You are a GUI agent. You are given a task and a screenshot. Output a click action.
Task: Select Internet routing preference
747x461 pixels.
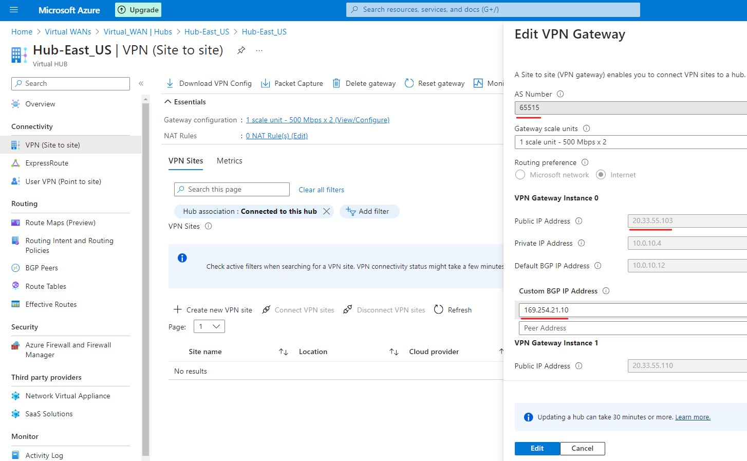(x=601, y=175)
